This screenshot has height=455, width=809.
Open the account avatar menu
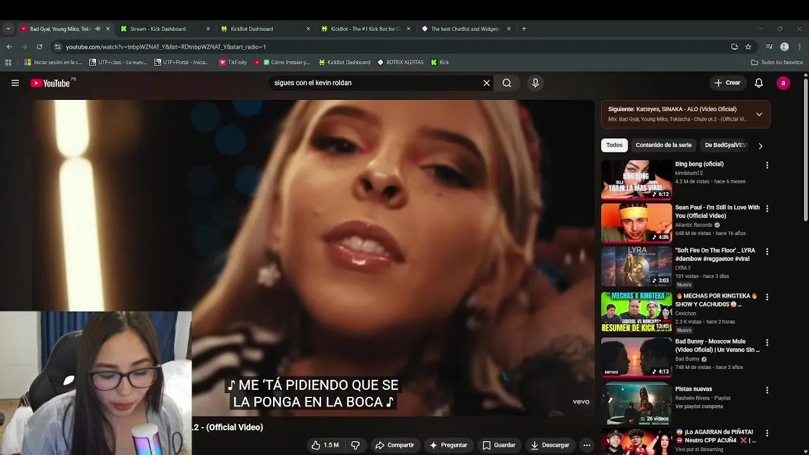pos(783,83)
